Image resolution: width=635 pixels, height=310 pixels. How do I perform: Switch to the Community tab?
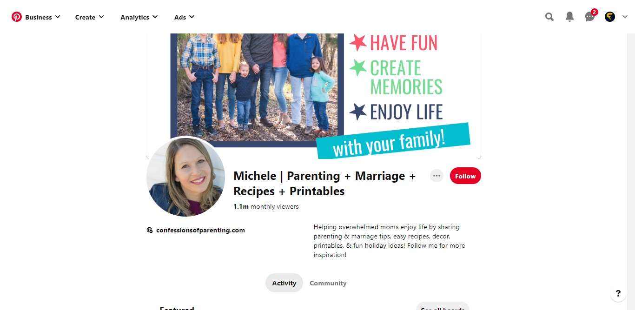click(328, 283)
